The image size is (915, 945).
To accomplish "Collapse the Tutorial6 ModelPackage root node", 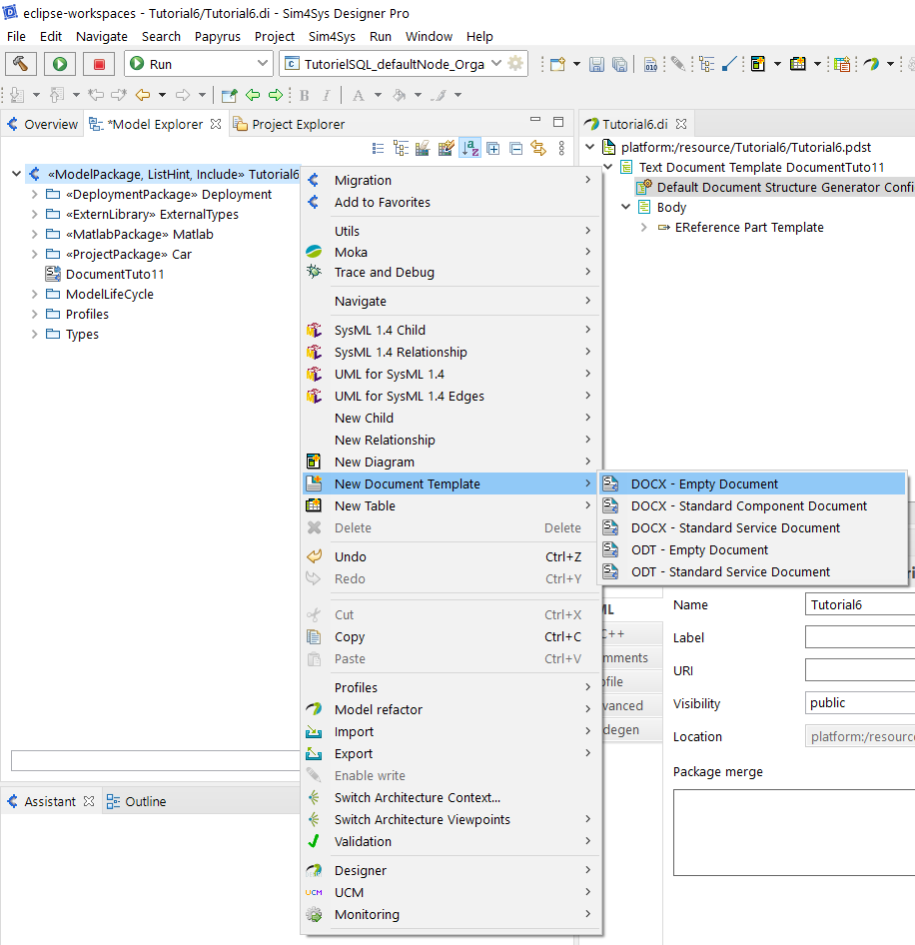I will pyautogui.click(x=16, y=174).
